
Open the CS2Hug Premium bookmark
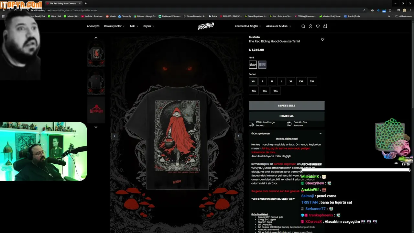(305, 16)
